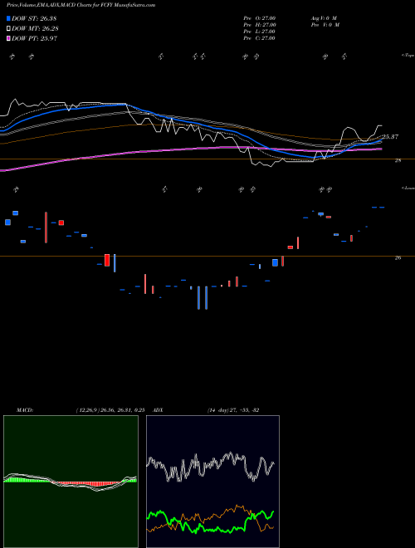Select the 'DOW PT: 25.97' legend text
This screenshot has width=415, height=548.
pyautogui.click(x=34, y=38)
